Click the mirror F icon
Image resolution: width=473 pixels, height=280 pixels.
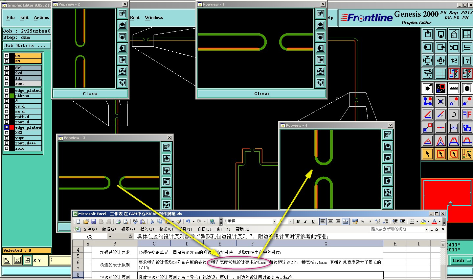[x=467, y=115]
